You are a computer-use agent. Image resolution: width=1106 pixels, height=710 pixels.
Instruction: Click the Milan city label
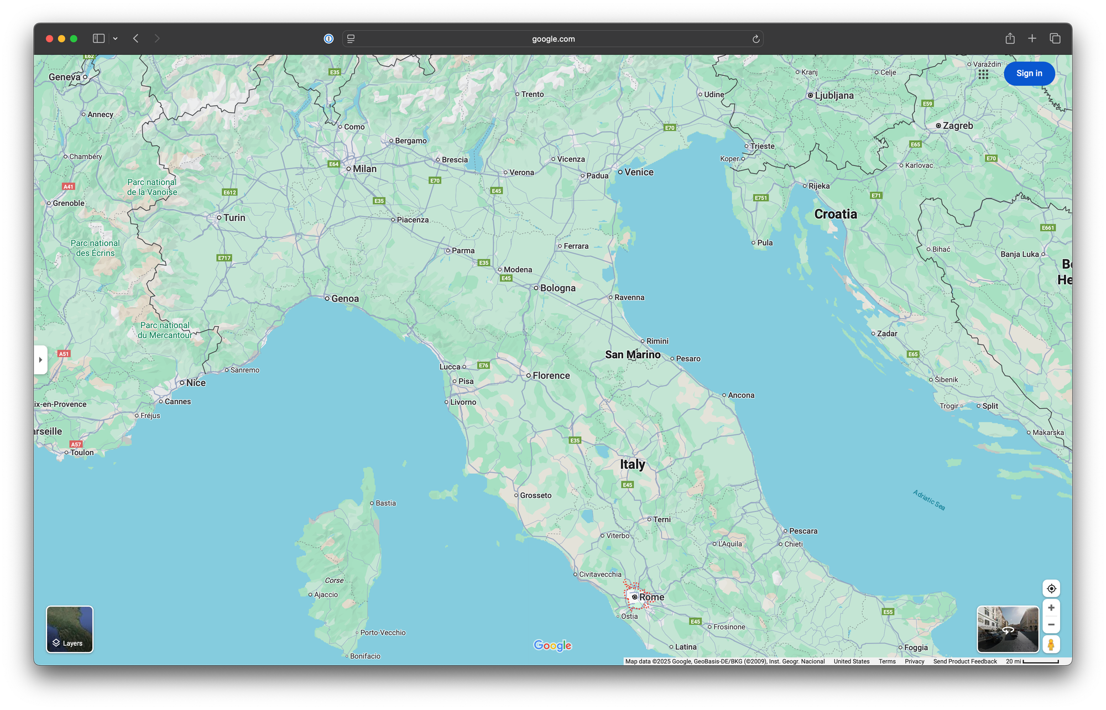tap(364, 169)
